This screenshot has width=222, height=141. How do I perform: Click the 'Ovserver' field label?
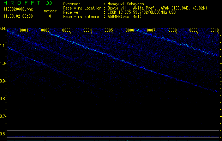[72, 4]
